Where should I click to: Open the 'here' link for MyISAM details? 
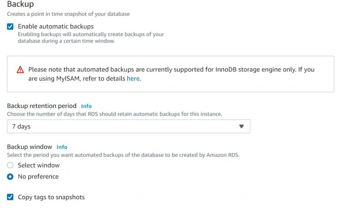(x=133, y=79)
